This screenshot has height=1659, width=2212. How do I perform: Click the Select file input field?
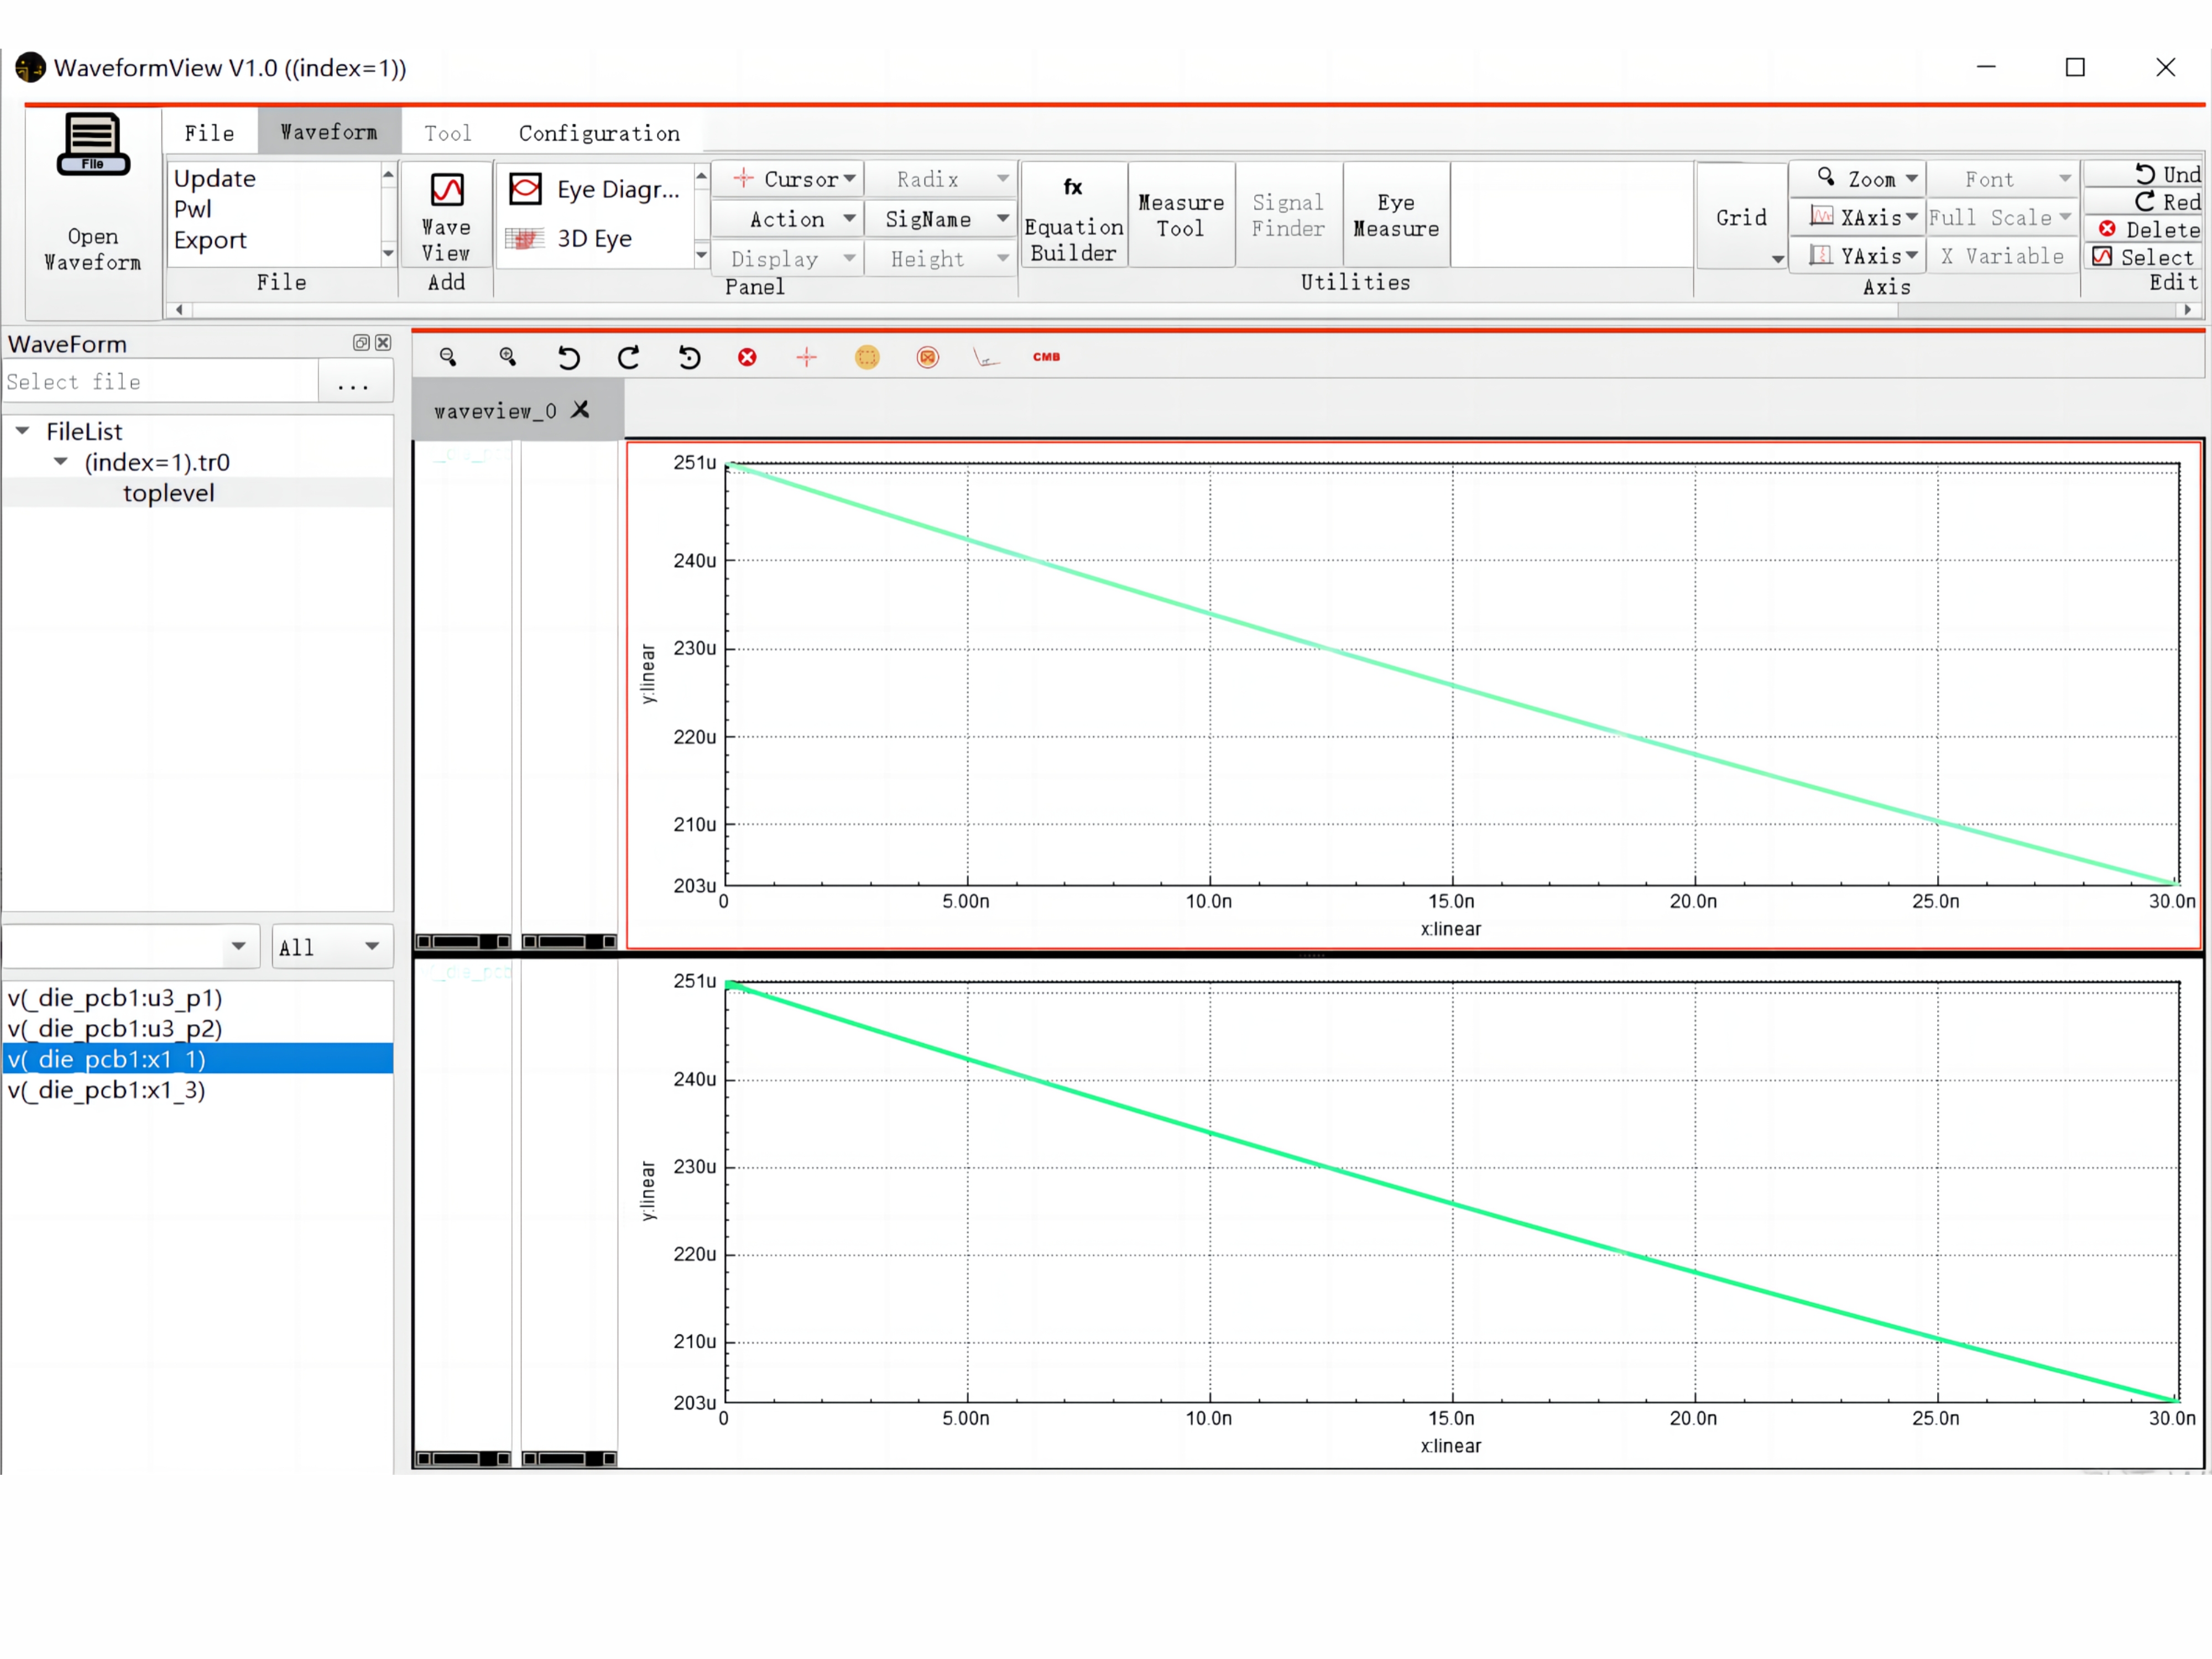pyautogui.click(x=160, y=382)
